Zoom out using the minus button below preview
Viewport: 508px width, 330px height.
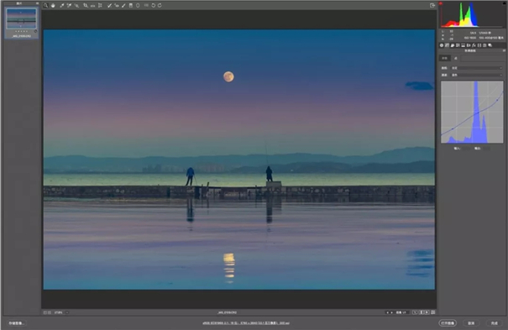tap(45, 312)
